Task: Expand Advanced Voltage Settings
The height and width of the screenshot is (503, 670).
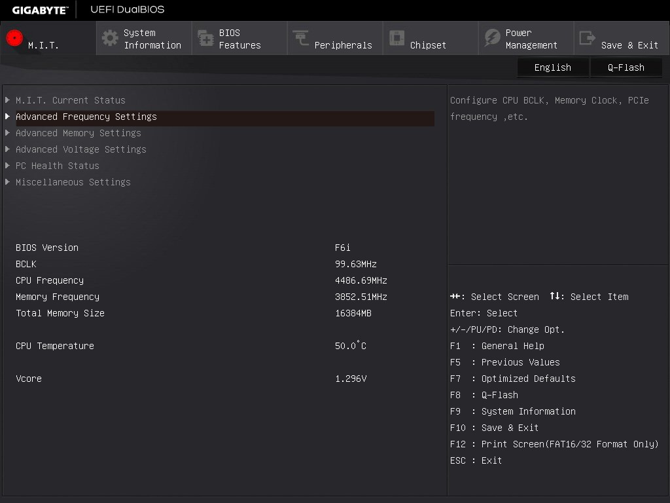Action: pyautogui.click(x=80, y=149)
